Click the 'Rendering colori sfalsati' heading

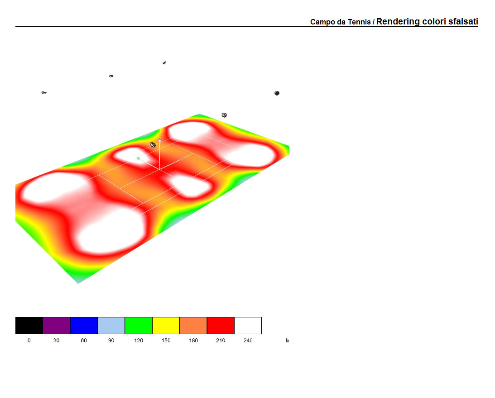click(427, 21)
